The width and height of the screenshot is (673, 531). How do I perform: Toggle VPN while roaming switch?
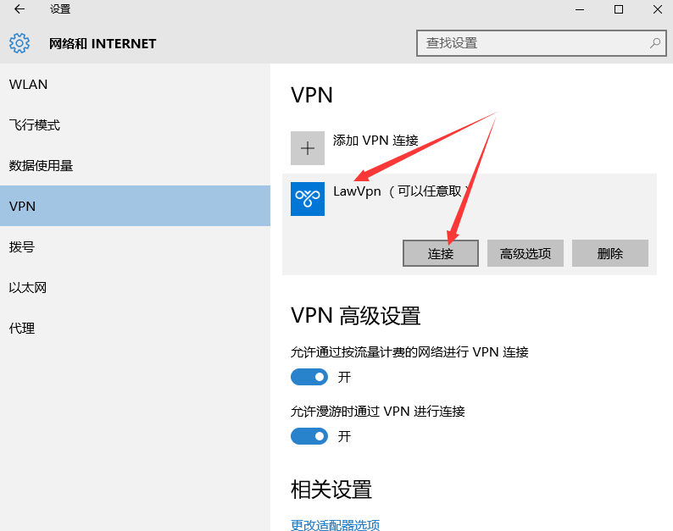tap(309, 436)
